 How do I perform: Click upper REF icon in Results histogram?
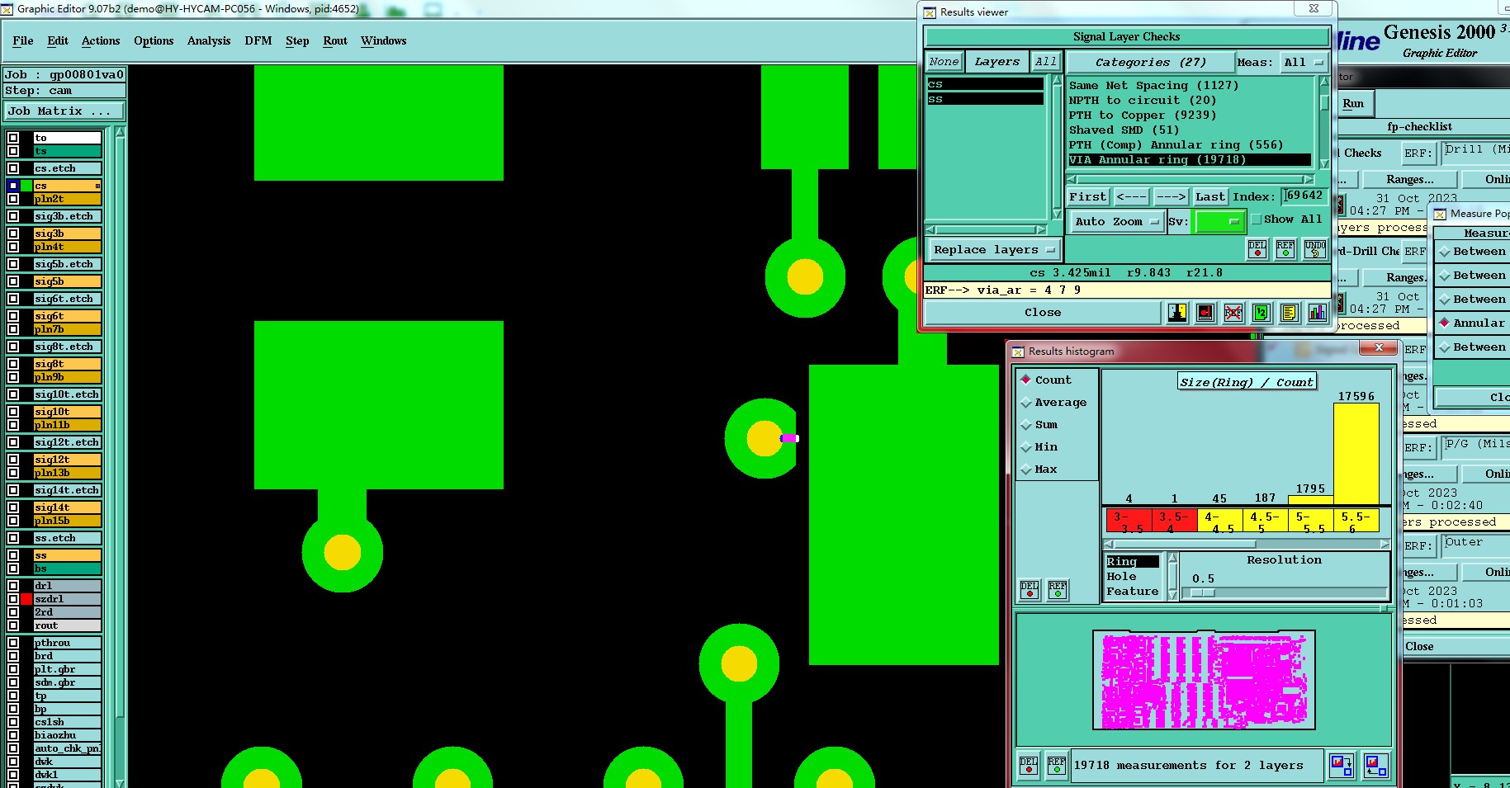point(1058,589)
